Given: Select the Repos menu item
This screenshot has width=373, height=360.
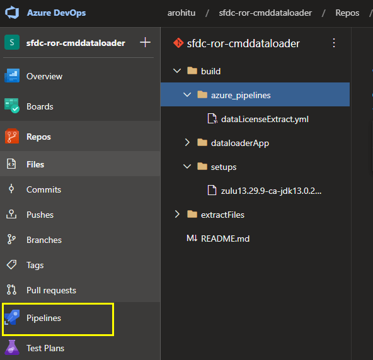Looking at the screenshot, I should click(x=80, y=137).
